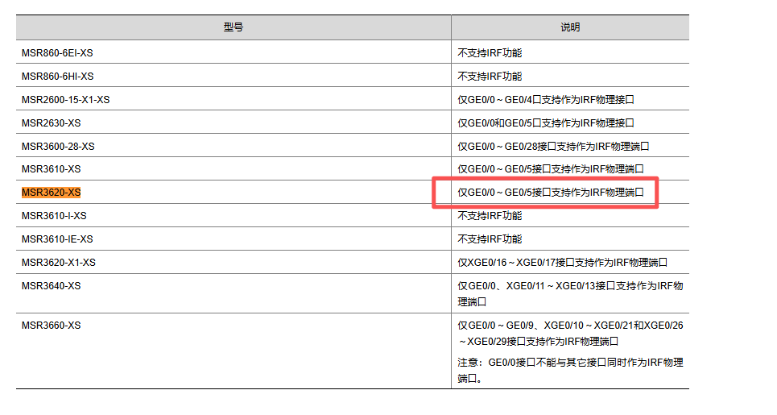Click the description text in the MSR3620-XS row
This screenshot has width=777, height=415.
(551, 192)
